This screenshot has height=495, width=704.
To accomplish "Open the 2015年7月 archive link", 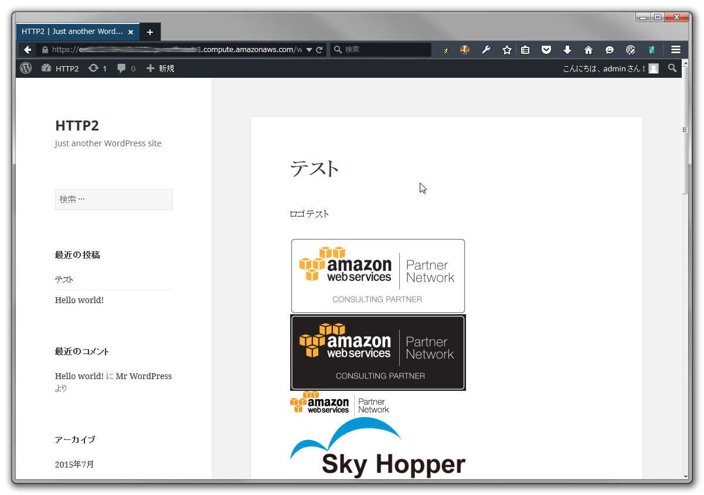I will pyautogui.click(x=74, y=464).
